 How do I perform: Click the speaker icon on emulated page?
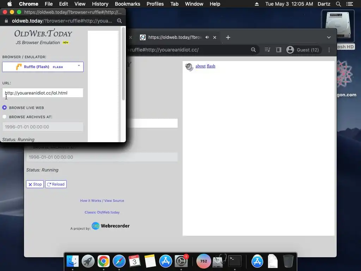click(x=189, y=67)
